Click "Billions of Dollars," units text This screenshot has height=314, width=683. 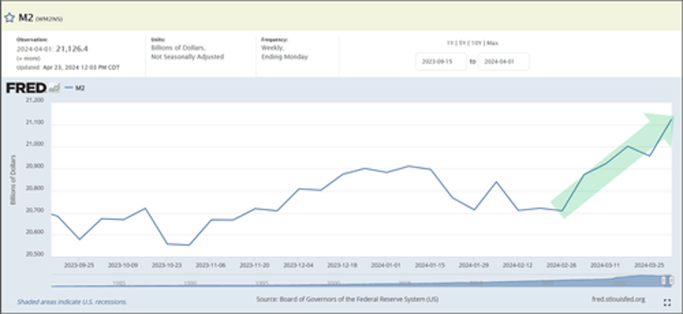point(178,48)
